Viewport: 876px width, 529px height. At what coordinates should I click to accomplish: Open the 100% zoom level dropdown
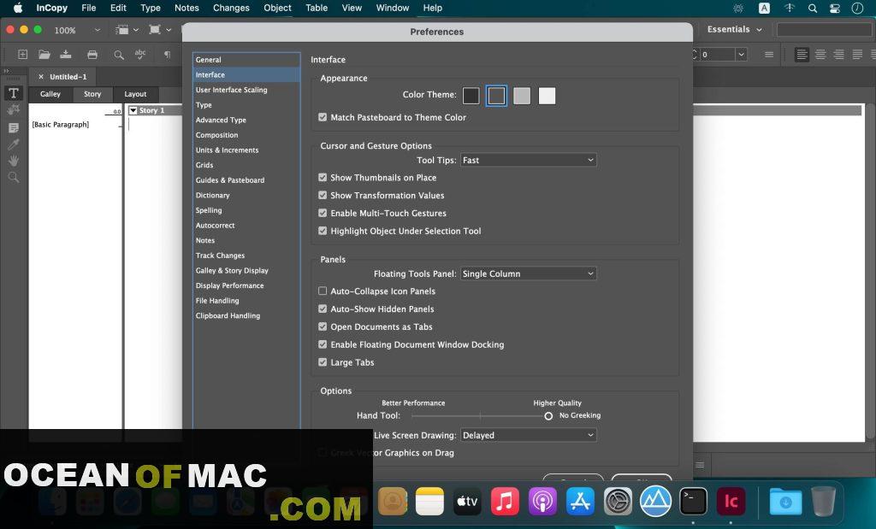tap(98, 30)
